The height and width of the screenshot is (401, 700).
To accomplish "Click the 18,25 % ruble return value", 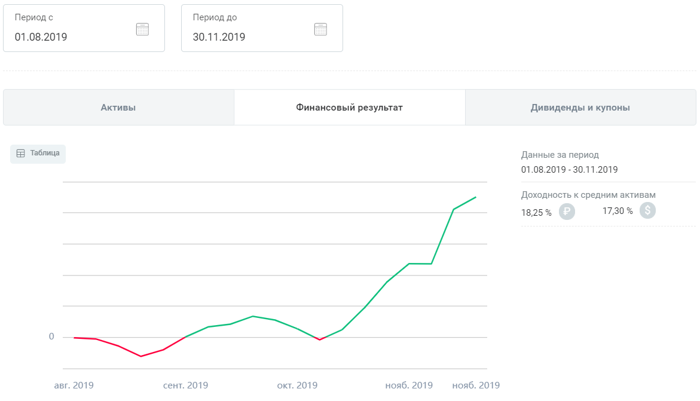I will [536, 212].
